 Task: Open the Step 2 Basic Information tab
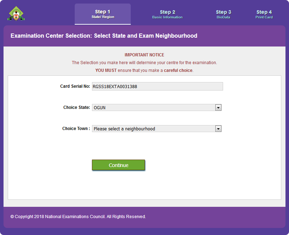click(x=167, y=14)
